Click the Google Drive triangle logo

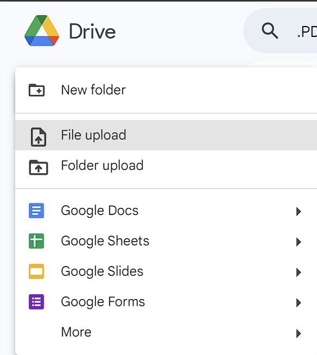(x=42, y=30)
